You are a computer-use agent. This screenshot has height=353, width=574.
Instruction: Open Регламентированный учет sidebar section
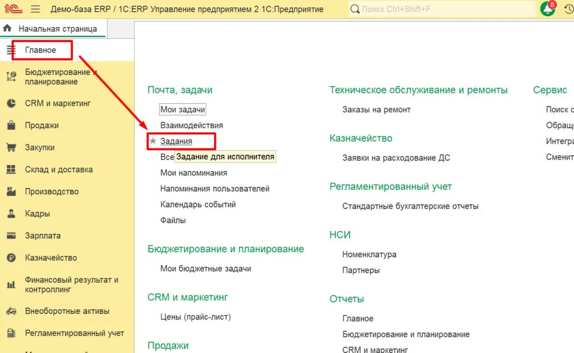pos(75,333)
